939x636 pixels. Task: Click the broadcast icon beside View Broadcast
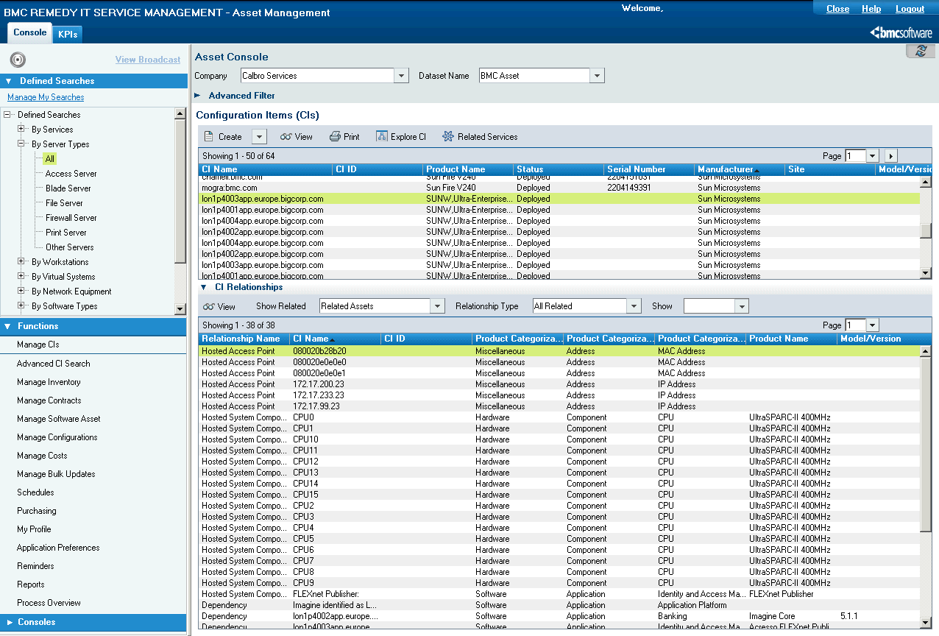pos(18,60)
